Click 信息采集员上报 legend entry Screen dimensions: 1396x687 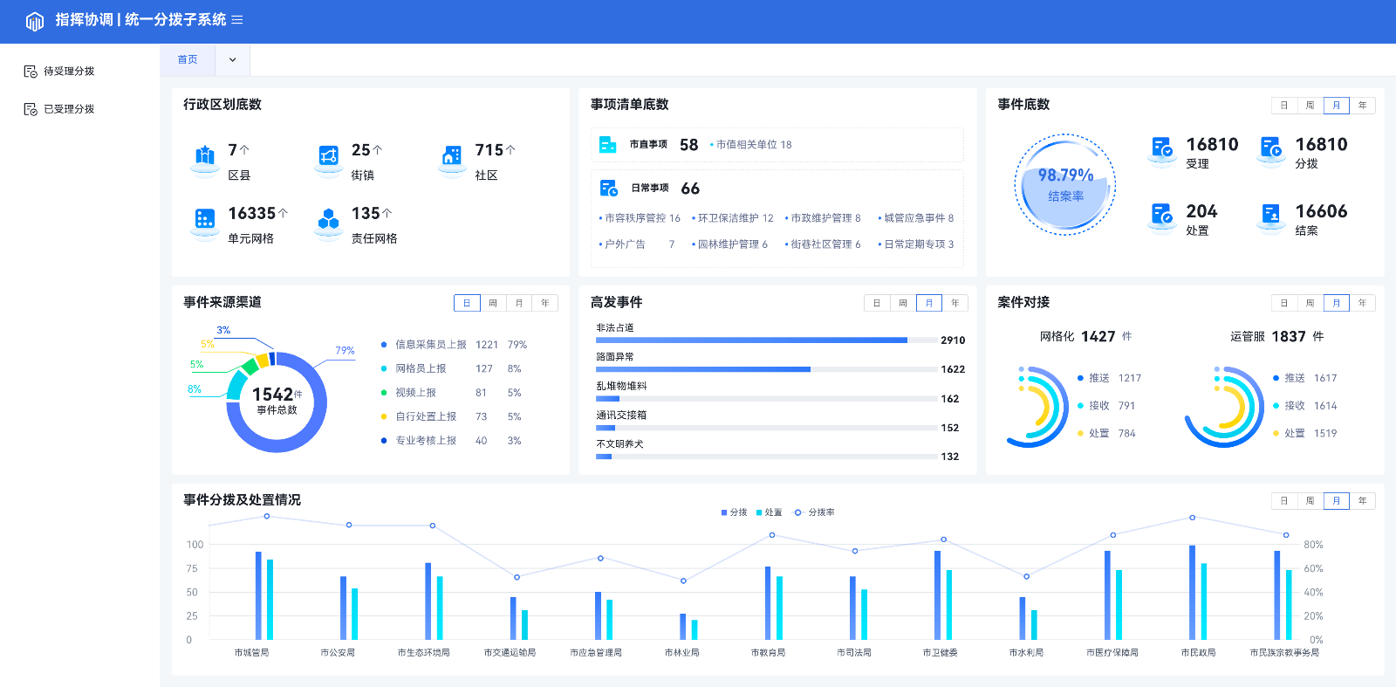tap(430, 345)
